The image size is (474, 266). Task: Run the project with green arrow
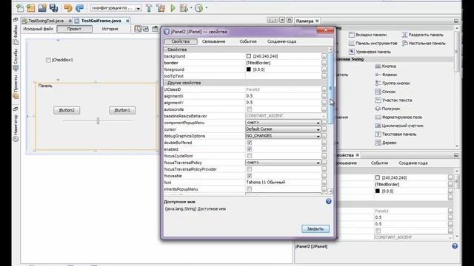coord(173,8)
